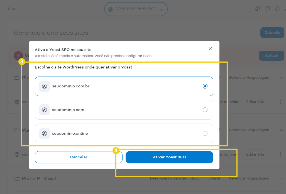Click the second plan's folder icon

pos(17,130)
